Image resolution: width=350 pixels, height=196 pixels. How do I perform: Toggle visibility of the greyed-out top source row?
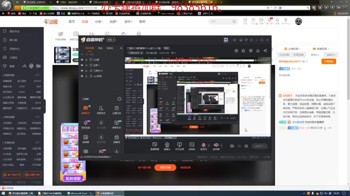(82, 54)
